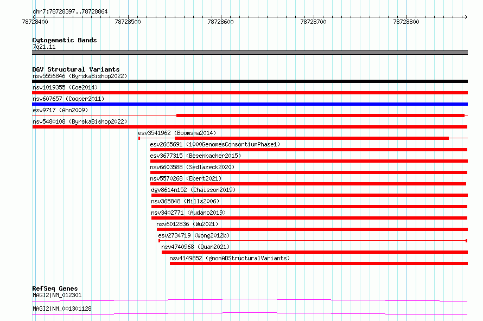The width and height of the screenshot is (483, 321).
Task: Click the esv3541962 Boomsma2014 red bar
Action: (312, 138)
